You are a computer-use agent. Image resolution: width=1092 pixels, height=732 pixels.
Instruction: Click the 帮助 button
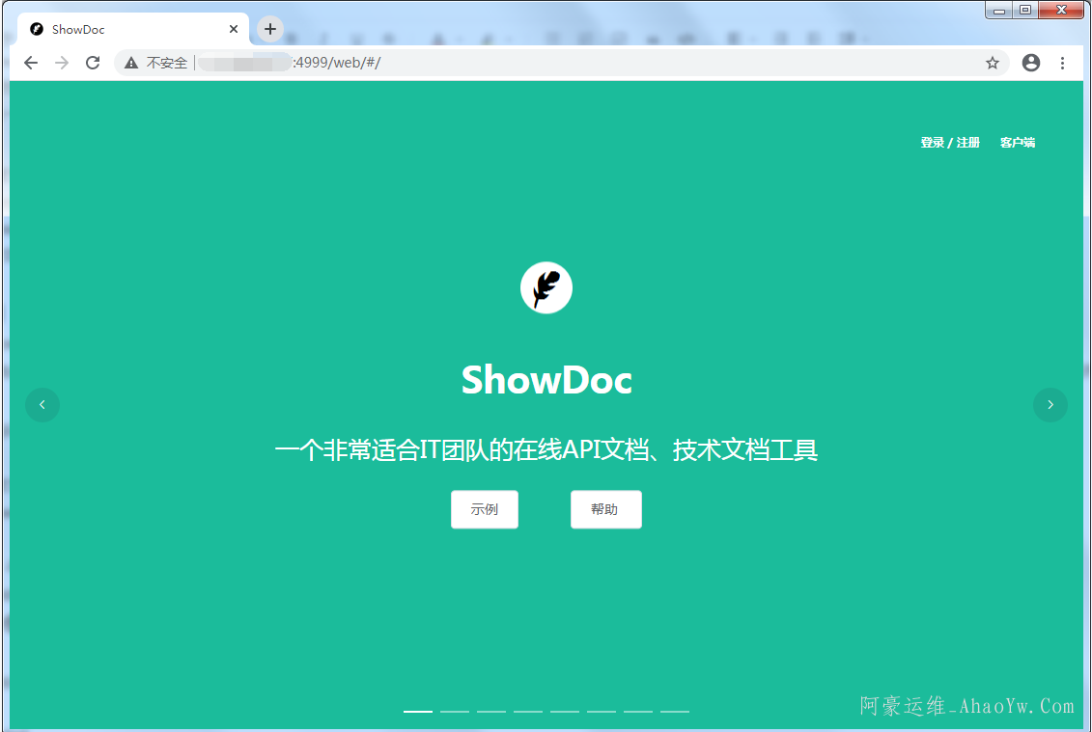coord(605,509)
